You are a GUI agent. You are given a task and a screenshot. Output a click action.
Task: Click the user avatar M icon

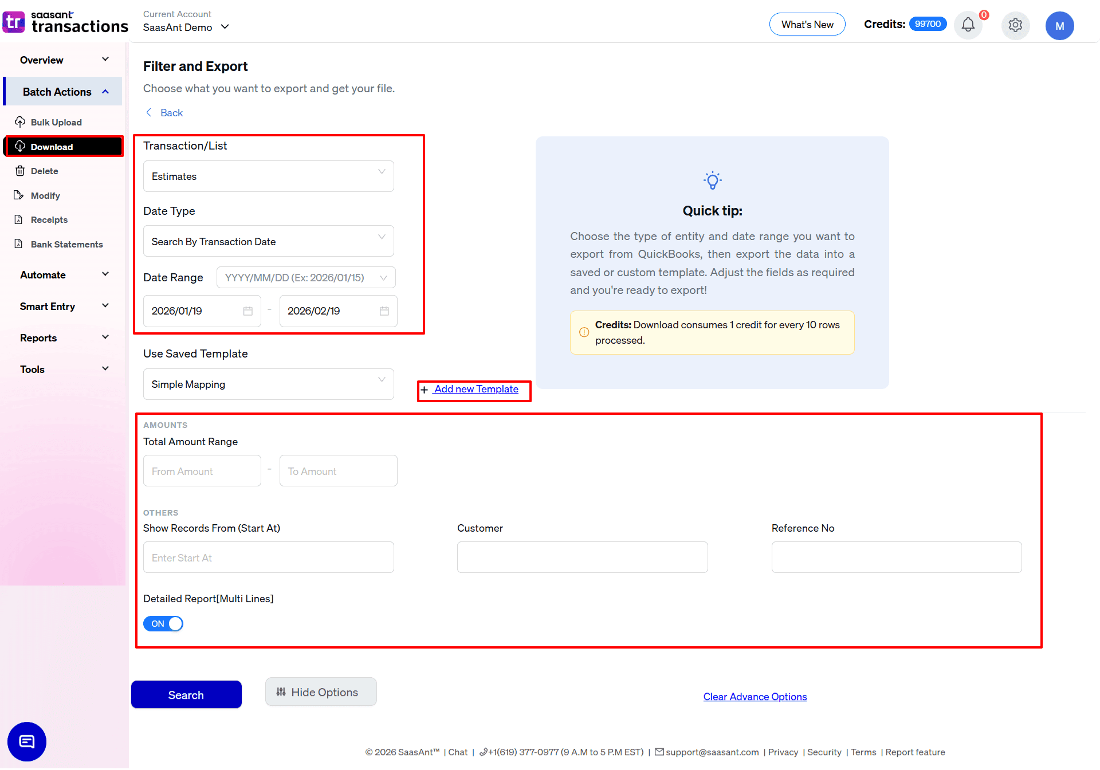pos(1059,26)
